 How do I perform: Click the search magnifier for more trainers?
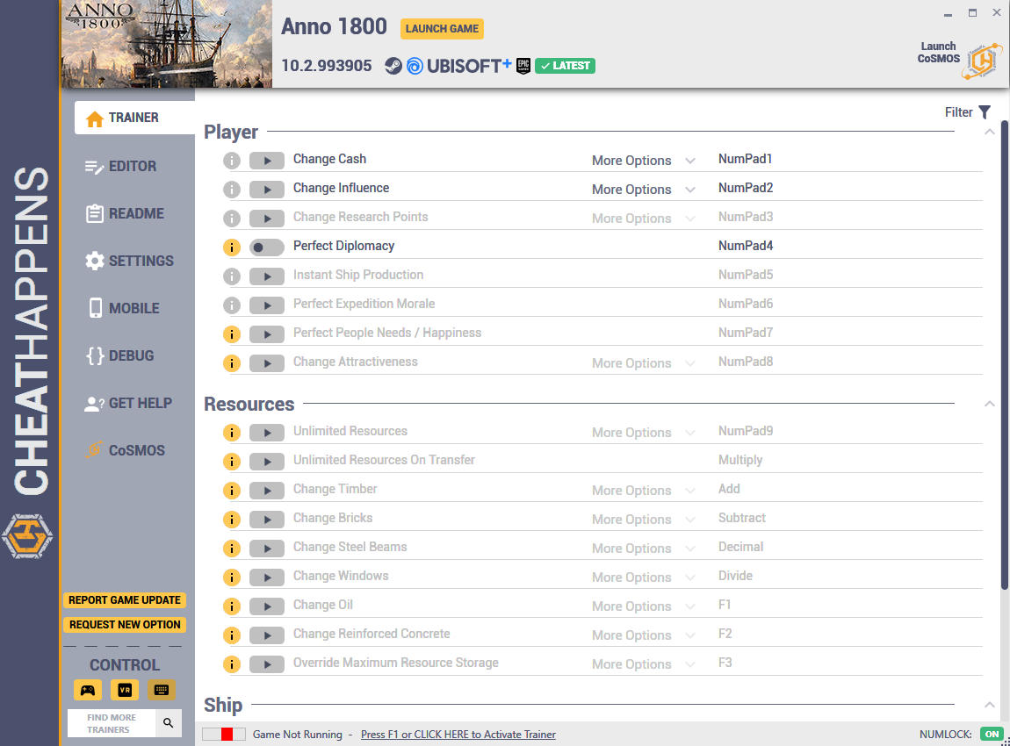click(x=168, y=723)
